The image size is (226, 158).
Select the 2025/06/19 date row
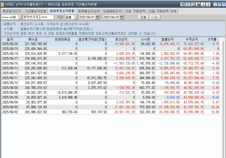pos(110,49)
